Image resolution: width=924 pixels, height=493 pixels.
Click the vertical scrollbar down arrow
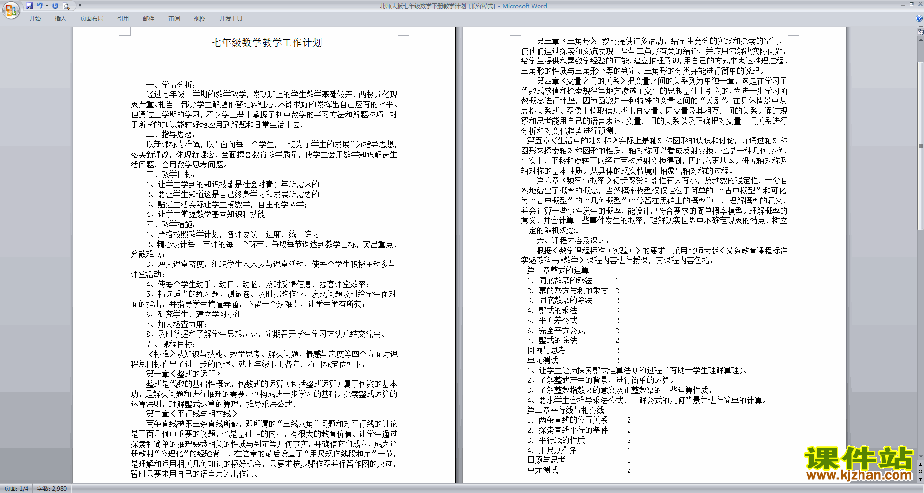tap(921, 457)
